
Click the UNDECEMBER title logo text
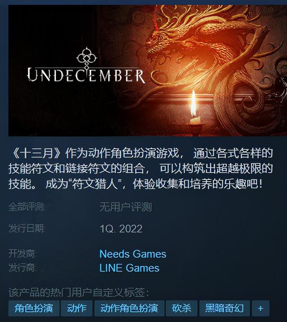tap(86, 75)
